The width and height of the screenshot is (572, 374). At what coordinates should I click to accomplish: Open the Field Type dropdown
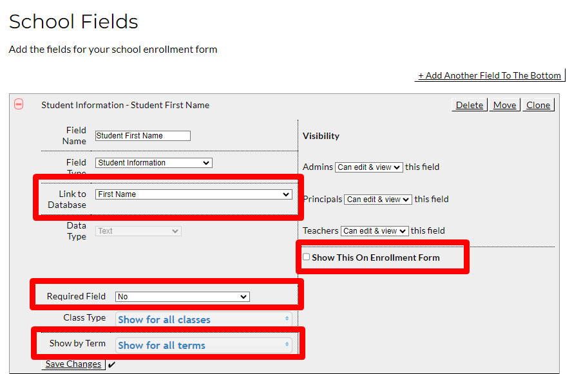click(153, 162)
